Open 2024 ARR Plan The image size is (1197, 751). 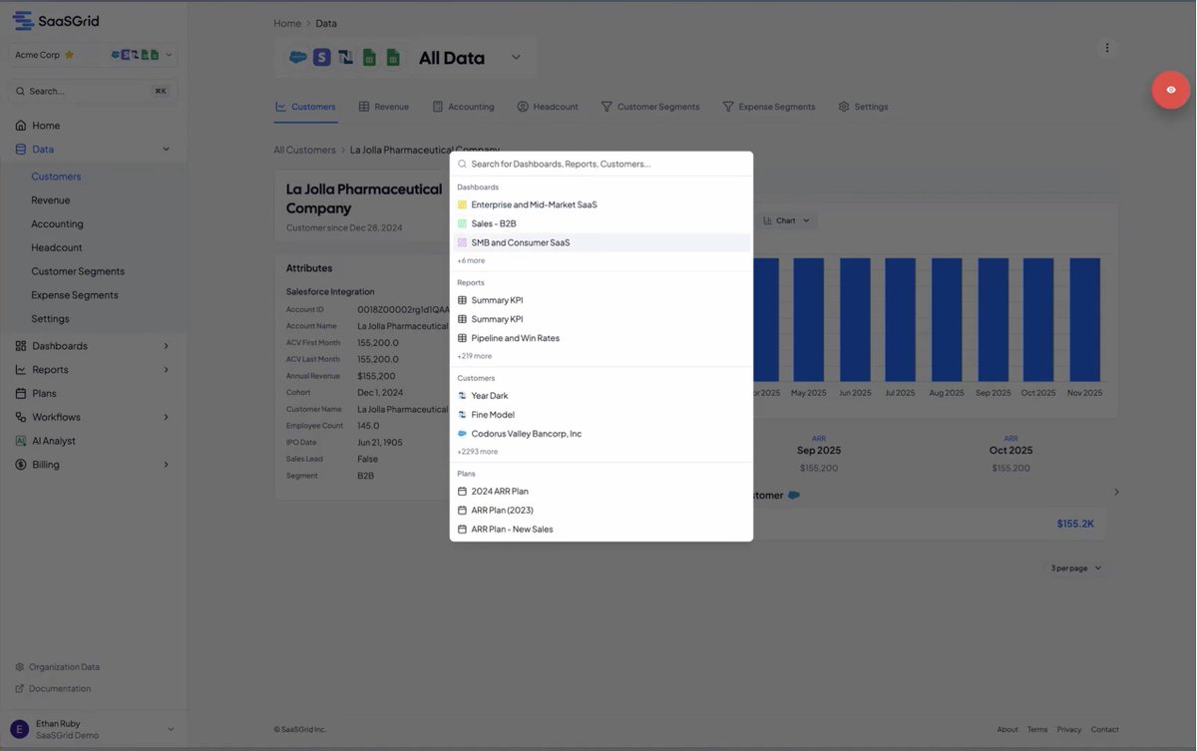(601, 492)
